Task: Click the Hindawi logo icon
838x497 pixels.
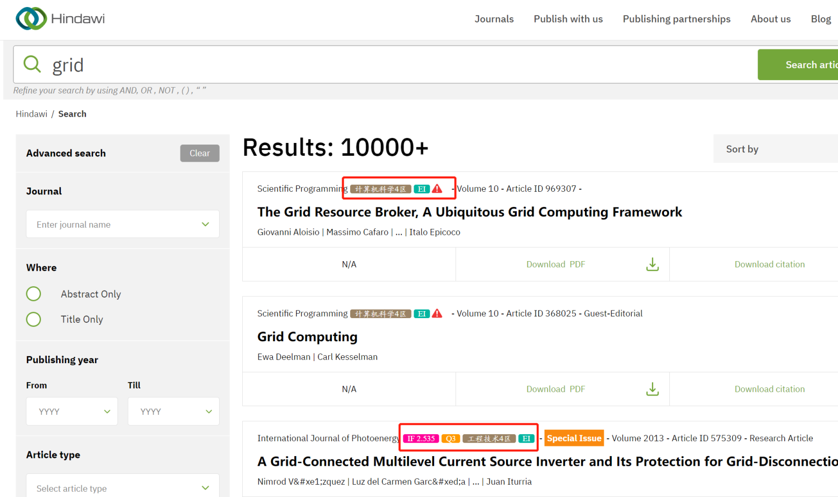Action: pyautogui.click(x=31, y=19)
